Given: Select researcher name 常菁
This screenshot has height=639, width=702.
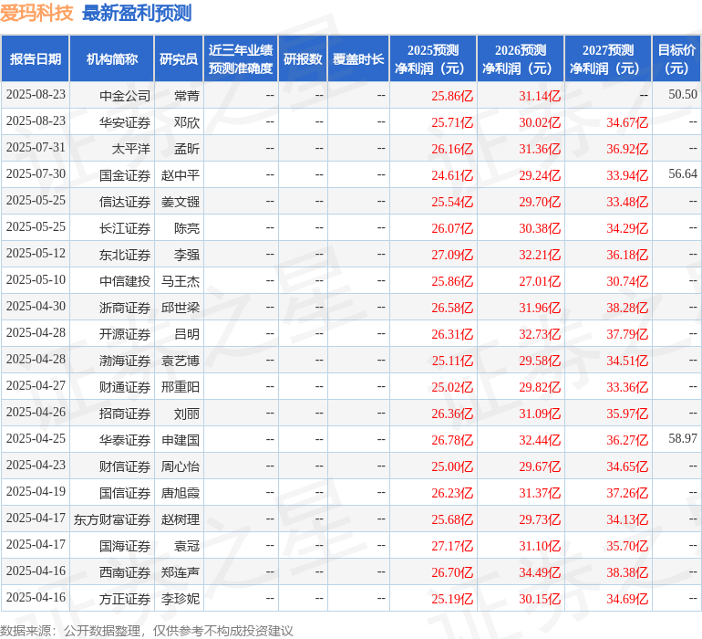Looking at the screenshot, I should click(187, 96).
